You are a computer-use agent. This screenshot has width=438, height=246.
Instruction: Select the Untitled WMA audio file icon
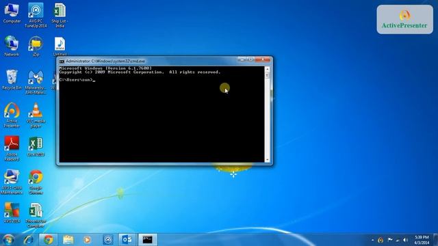coord(60,46)
